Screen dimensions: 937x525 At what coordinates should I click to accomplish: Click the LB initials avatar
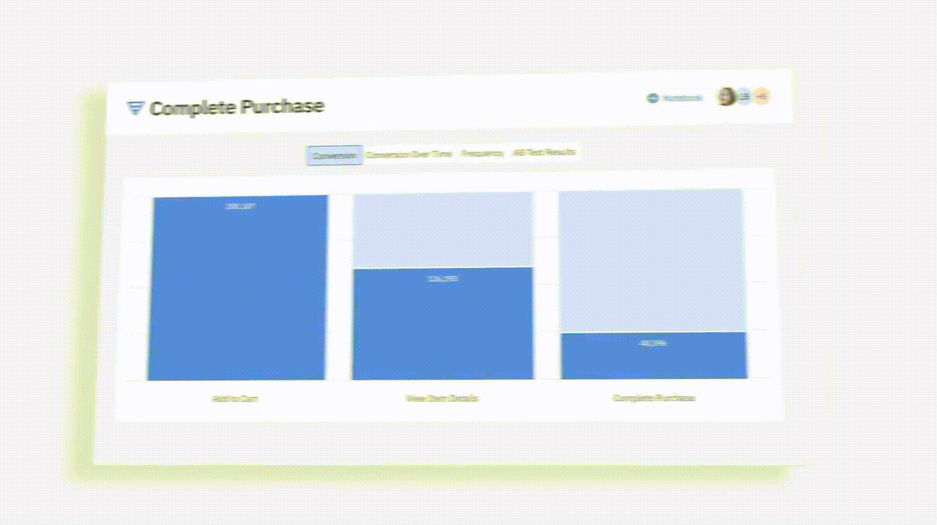pos(744,96)
